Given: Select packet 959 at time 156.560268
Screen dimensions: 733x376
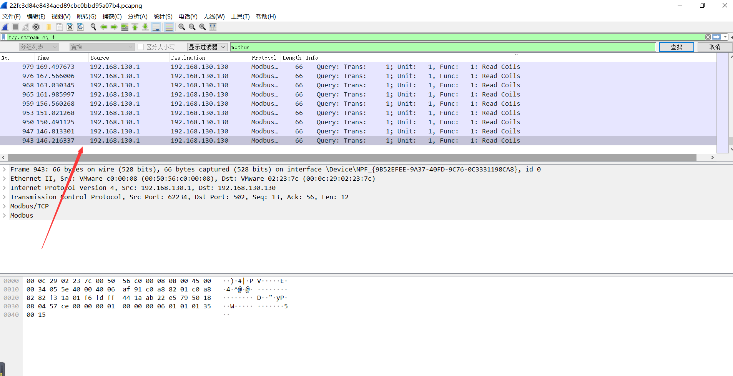Looking at the screenshot, I should pyautogui.click(x=358, y=104).
